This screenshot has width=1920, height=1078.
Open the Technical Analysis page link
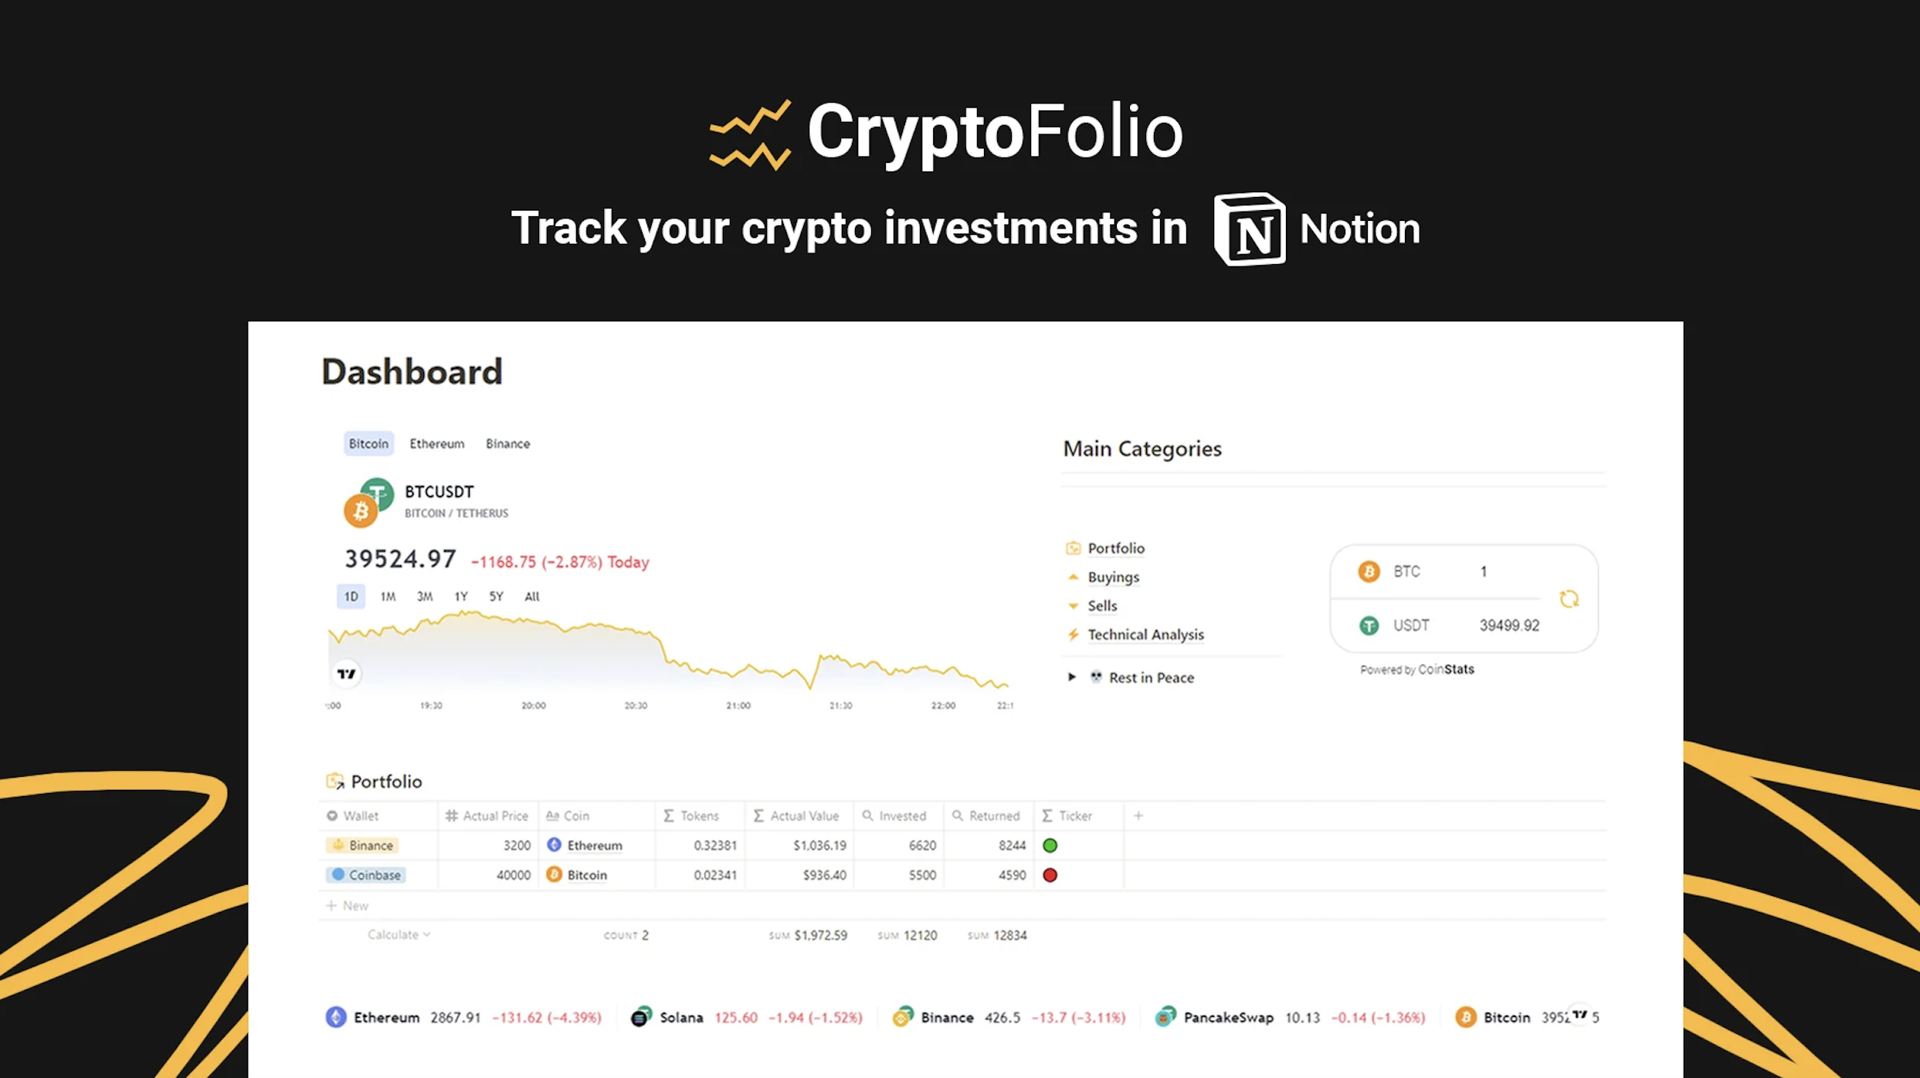(1145, 634)
